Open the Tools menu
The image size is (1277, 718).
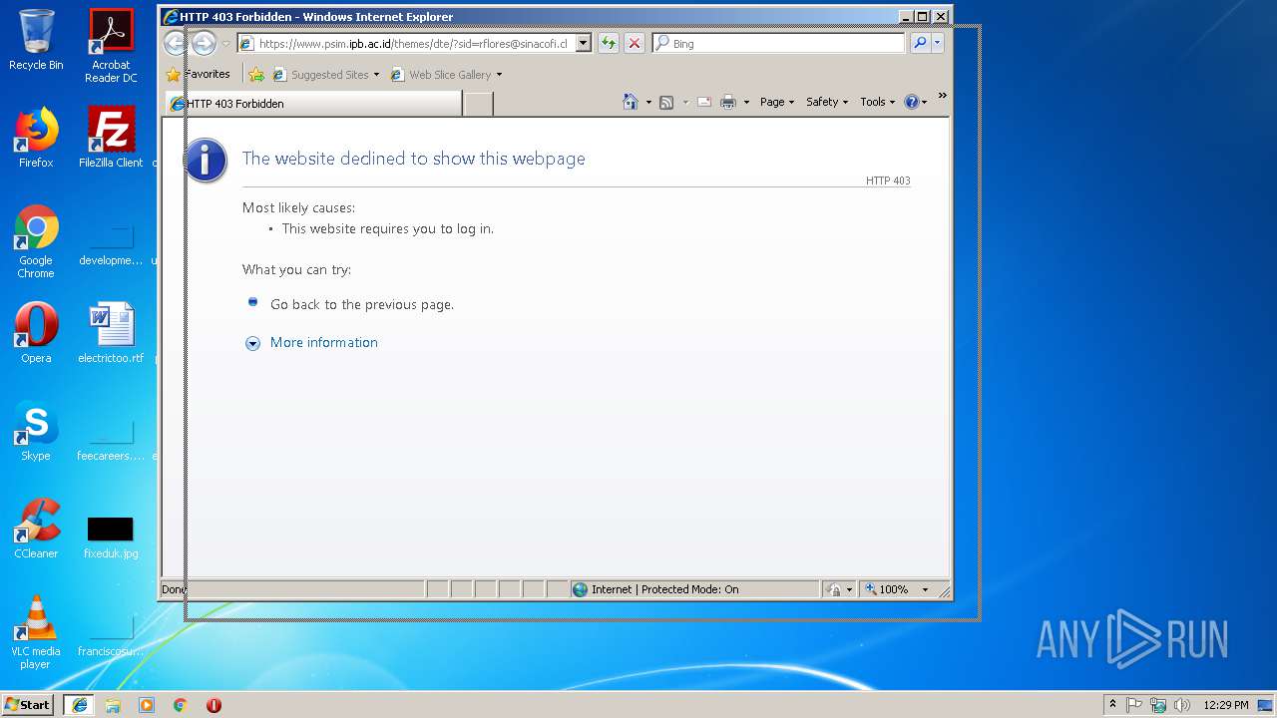pyautogui.click(x=878, y=102)
